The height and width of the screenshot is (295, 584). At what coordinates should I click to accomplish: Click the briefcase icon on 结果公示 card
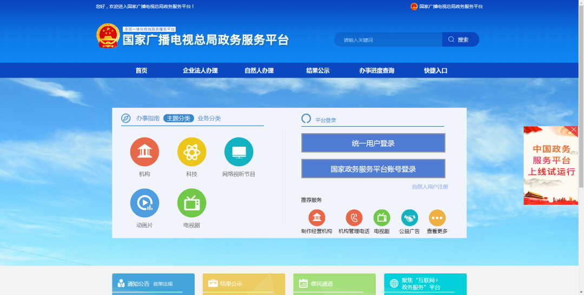click(213, 283)
